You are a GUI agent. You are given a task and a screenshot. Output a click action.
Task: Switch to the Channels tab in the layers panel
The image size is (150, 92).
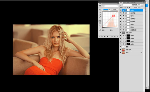point(124,3)
